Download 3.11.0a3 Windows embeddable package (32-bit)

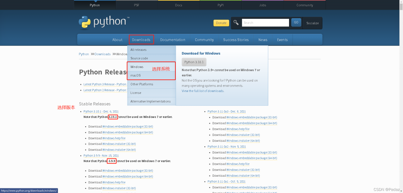pyautogui.click(x=252, y=117)
